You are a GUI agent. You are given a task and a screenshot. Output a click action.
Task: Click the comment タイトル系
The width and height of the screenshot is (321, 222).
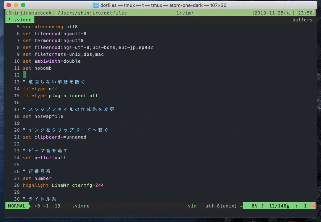click(39, 199)
